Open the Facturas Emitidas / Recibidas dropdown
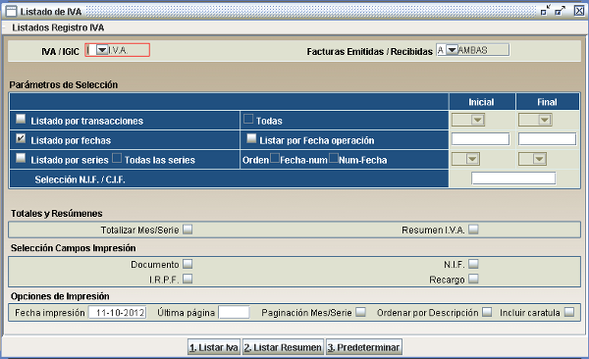The image size is (589, 359). (452, 50)
